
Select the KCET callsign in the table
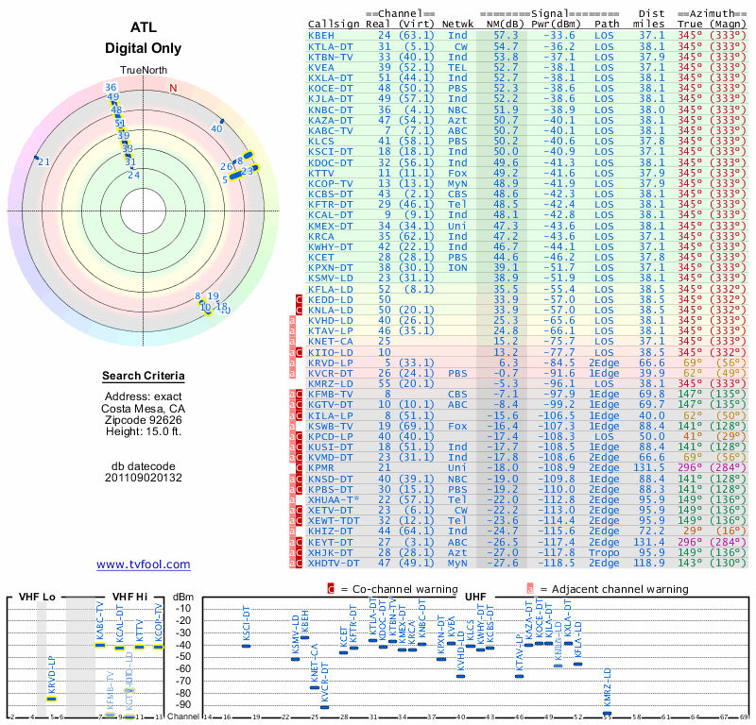(x=321, y=258)
